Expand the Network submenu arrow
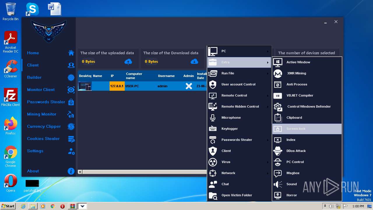373x210 pixels. 268,173
